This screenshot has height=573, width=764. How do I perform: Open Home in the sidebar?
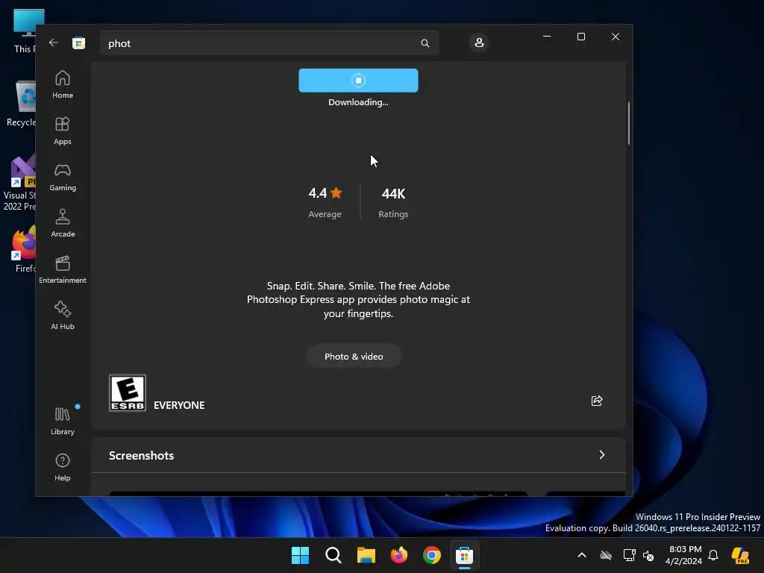(63, 84)
